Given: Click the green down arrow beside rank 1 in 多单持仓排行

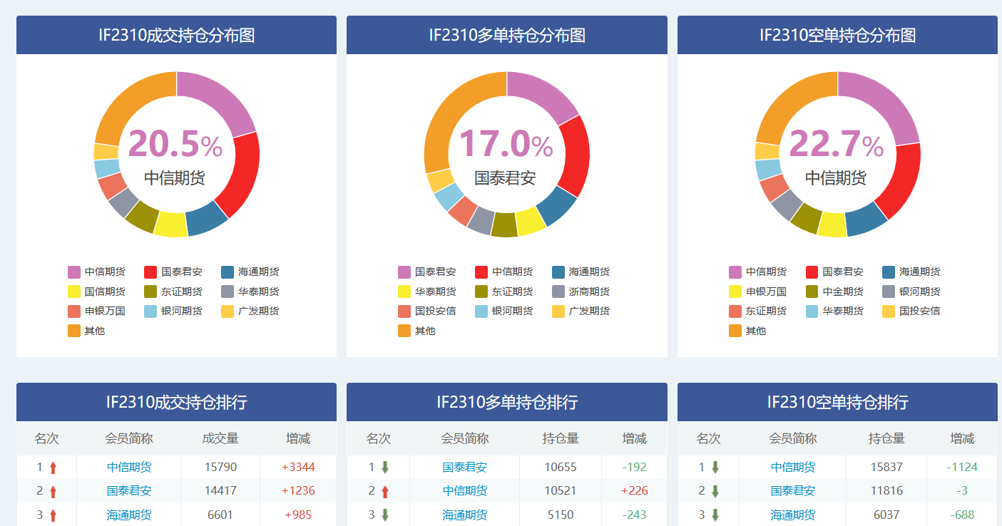Looking at the screenshot, I should [385, 468].
